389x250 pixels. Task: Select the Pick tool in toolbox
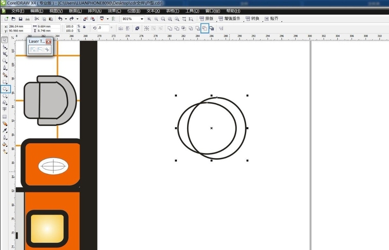(5, 40)
